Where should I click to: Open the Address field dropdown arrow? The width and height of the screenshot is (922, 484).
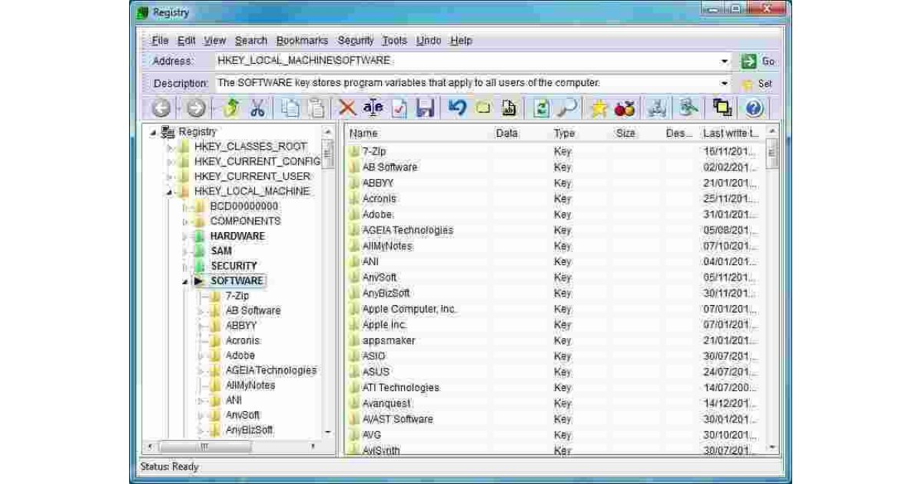click(x=725, y=59)
